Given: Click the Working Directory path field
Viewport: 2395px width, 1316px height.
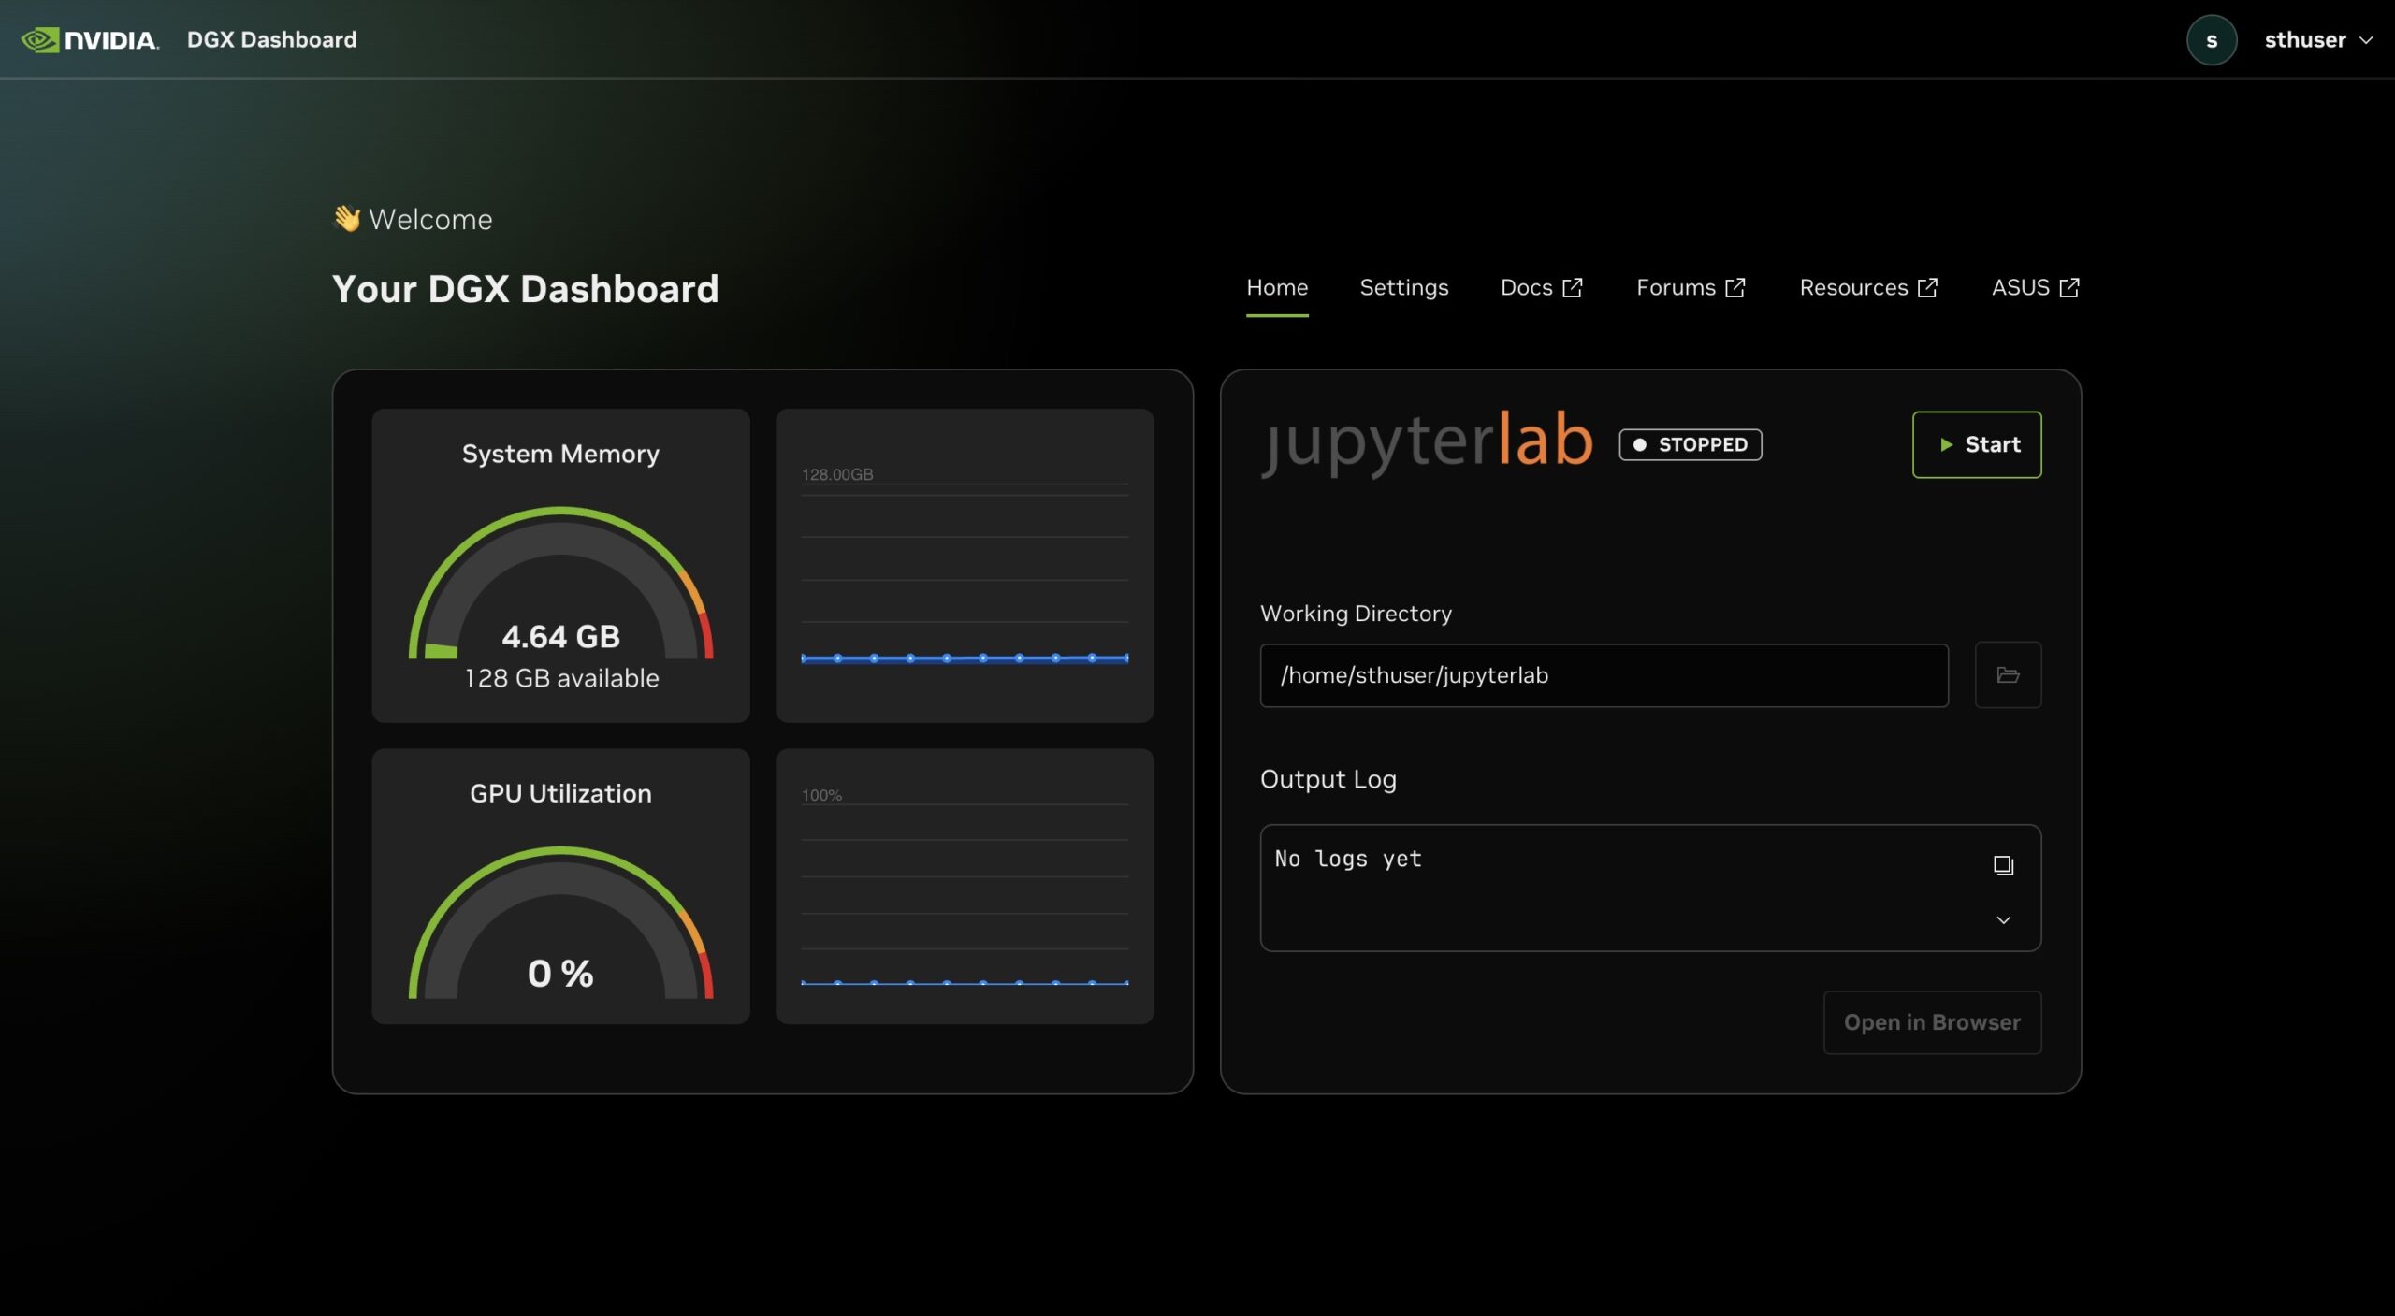Looking at the screenshot, I should pos(1603,675).
